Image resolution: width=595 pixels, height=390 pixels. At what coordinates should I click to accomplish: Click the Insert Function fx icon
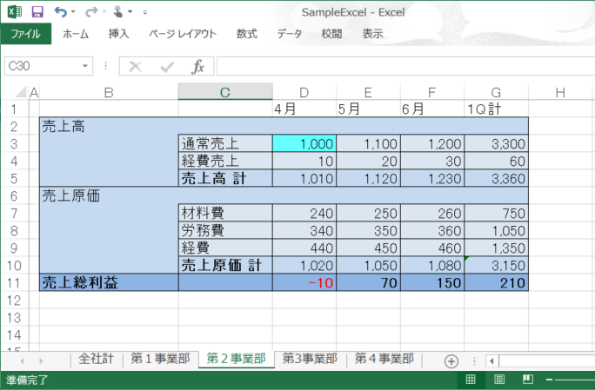click(x=197, y=67)
